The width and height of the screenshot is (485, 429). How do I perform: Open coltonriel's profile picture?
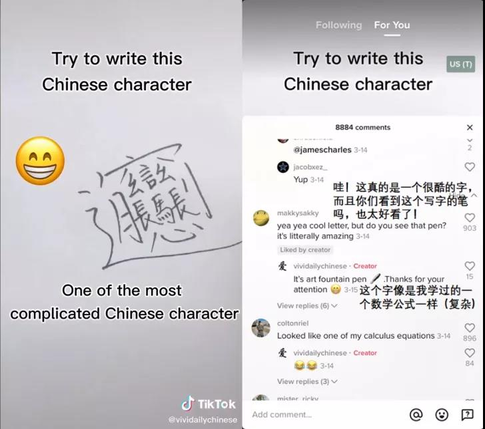[261, 328]
